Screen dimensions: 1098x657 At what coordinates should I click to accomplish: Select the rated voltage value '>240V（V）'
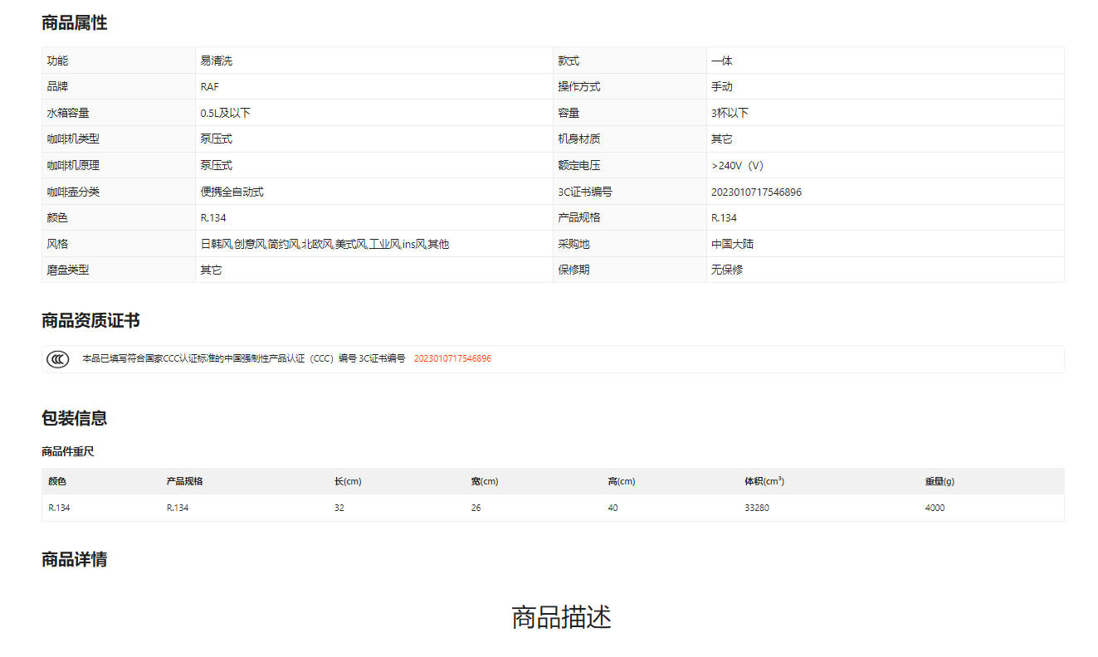click(x=737, y=165)
